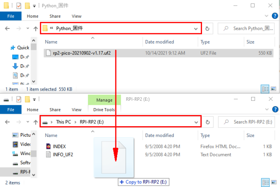Viewport: 280px width, 187px height.
Task: Click the Search RPI-RP2 (E:) box
Action: (x=246, y=122)
